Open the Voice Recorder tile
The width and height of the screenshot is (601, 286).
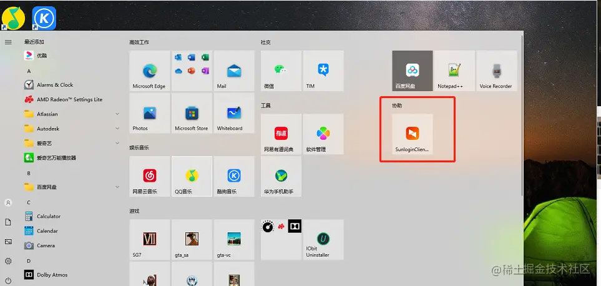point(496,71)
